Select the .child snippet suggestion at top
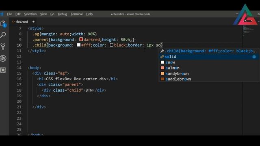 209,51
